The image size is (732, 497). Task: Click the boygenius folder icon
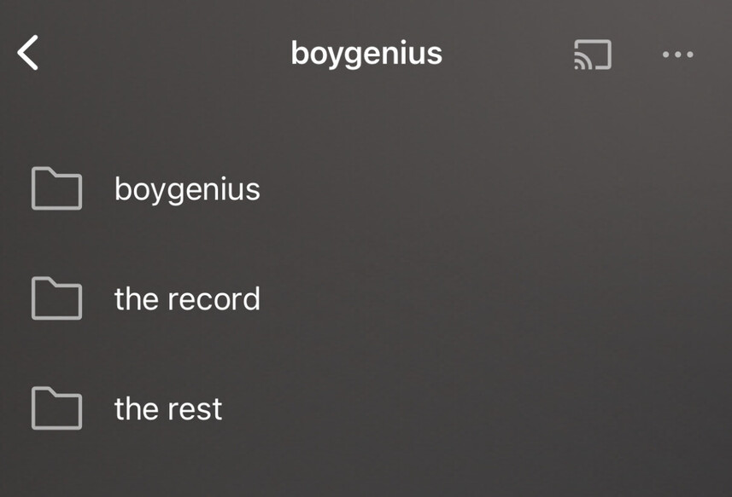(x=56, y=188)
